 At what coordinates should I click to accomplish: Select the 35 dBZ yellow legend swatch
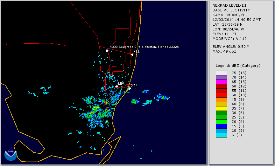[222, 108]
